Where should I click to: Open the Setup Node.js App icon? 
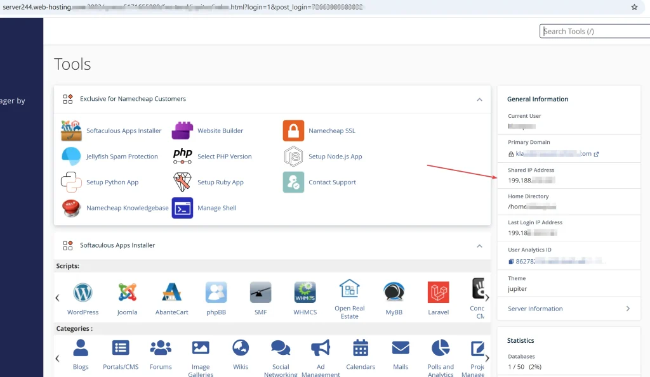293,157
